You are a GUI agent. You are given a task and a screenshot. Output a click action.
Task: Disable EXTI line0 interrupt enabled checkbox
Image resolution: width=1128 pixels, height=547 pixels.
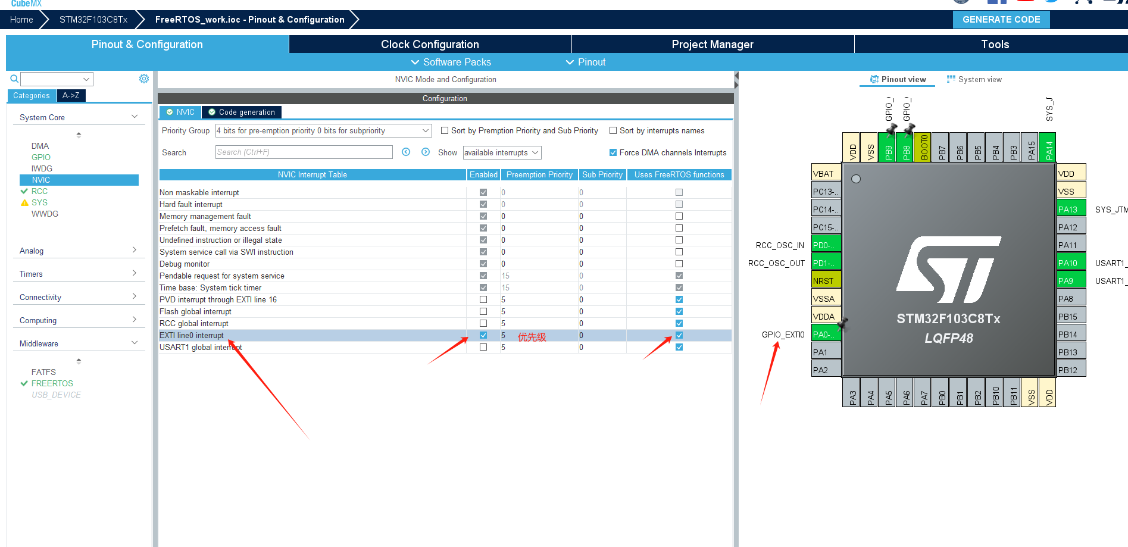(483, 335)
